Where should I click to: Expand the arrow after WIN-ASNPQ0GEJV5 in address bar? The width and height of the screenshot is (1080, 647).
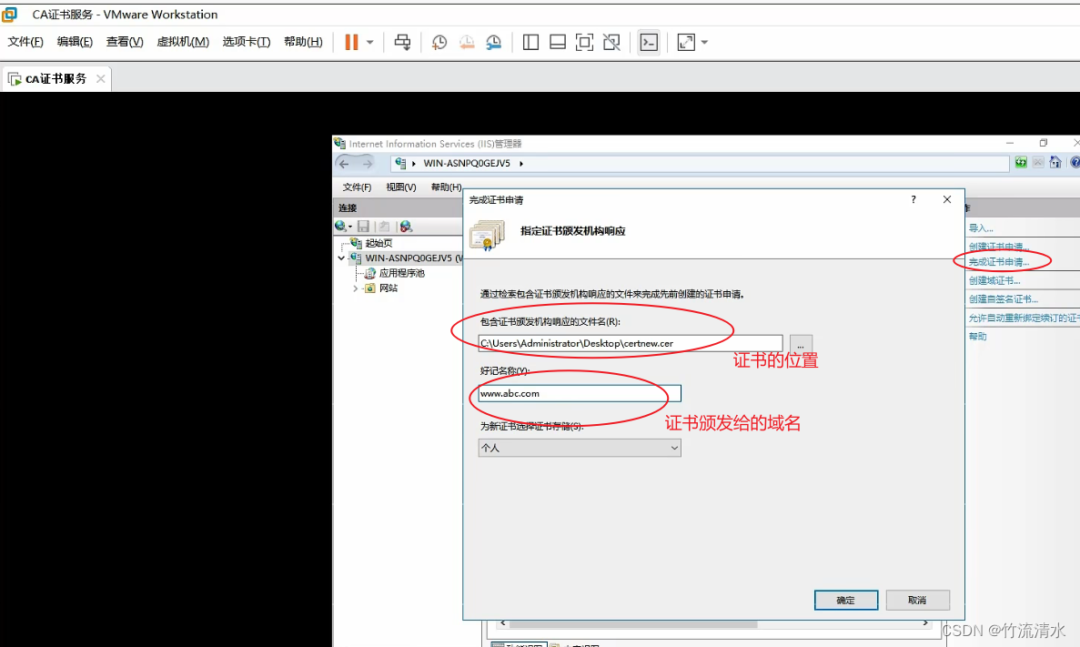click(x=521, y=163)
